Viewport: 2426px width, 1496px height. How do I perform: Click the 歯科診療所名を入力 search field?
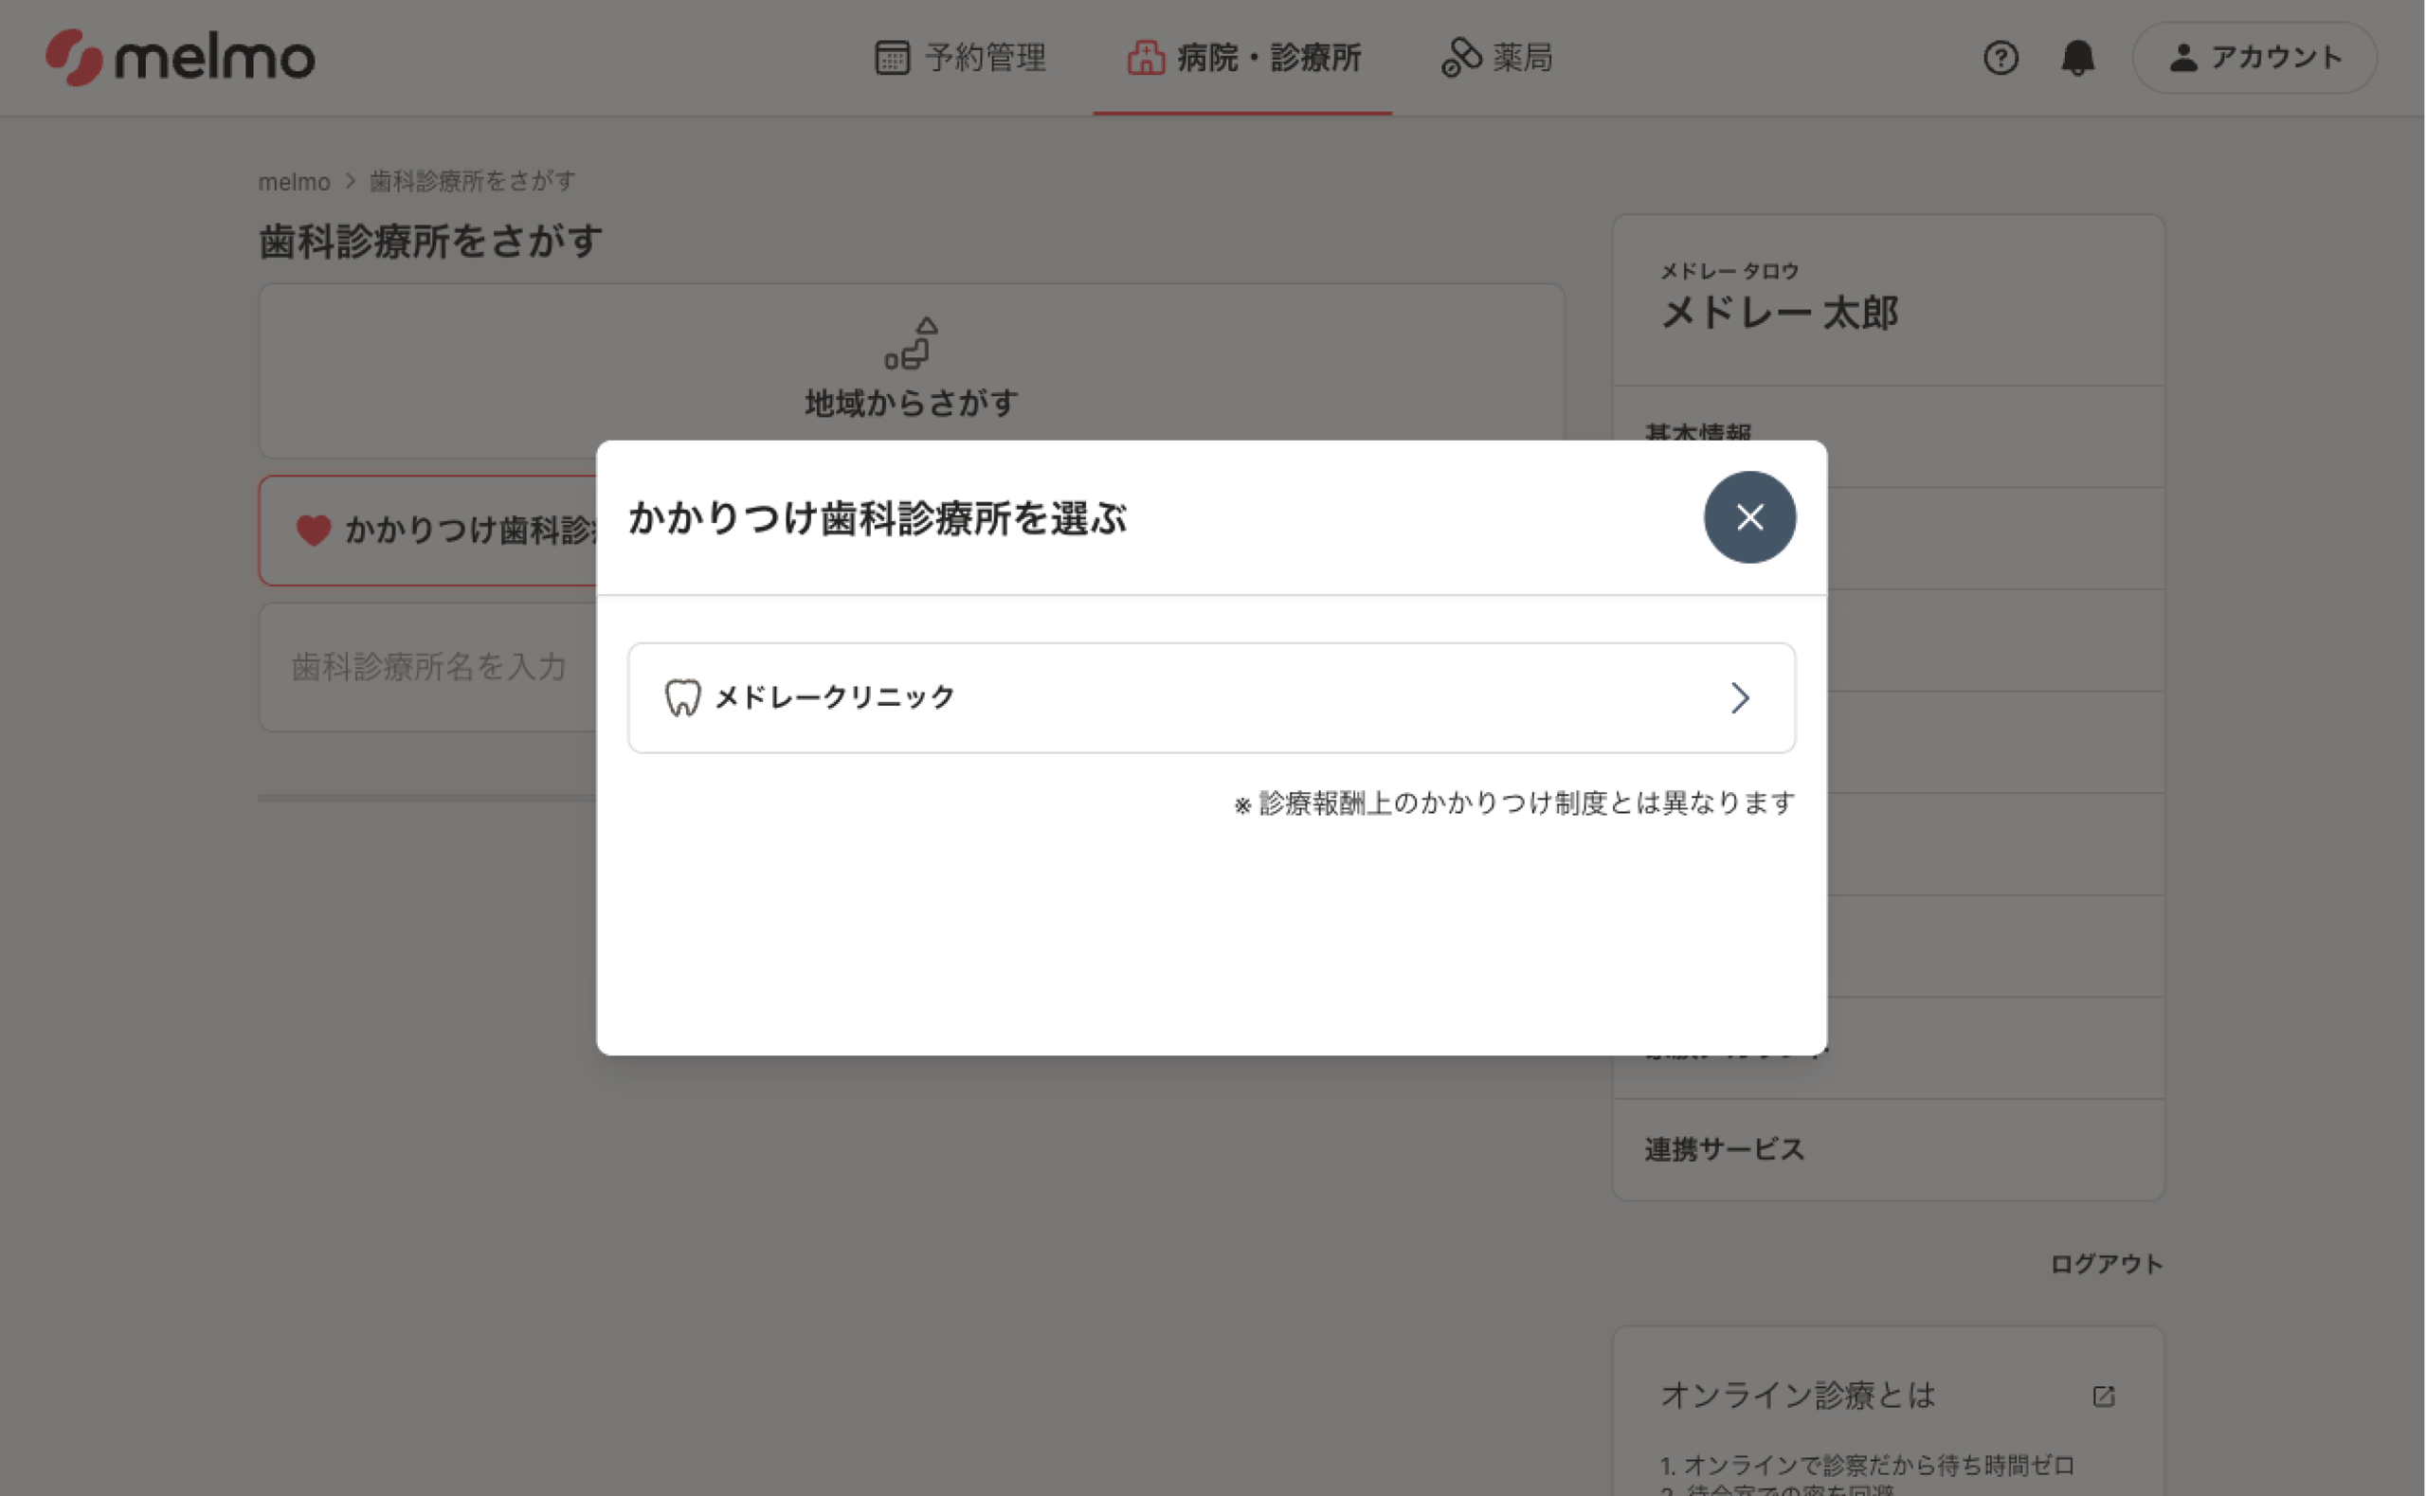tap(427, 667)
